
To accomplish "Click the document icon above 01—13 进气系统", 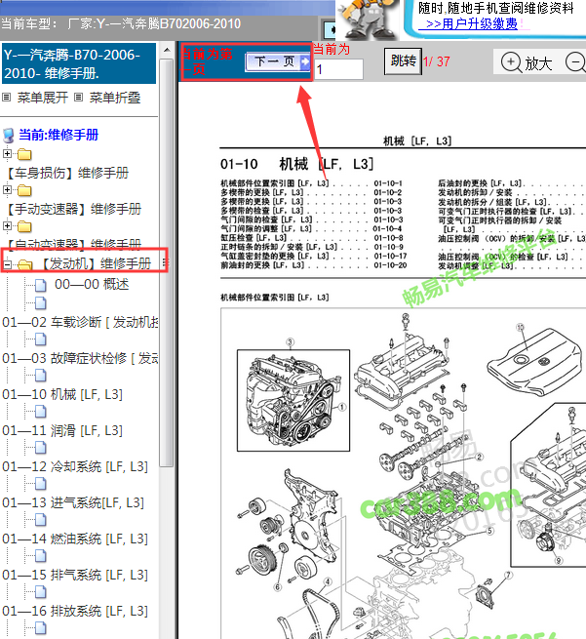I will 40,483.
